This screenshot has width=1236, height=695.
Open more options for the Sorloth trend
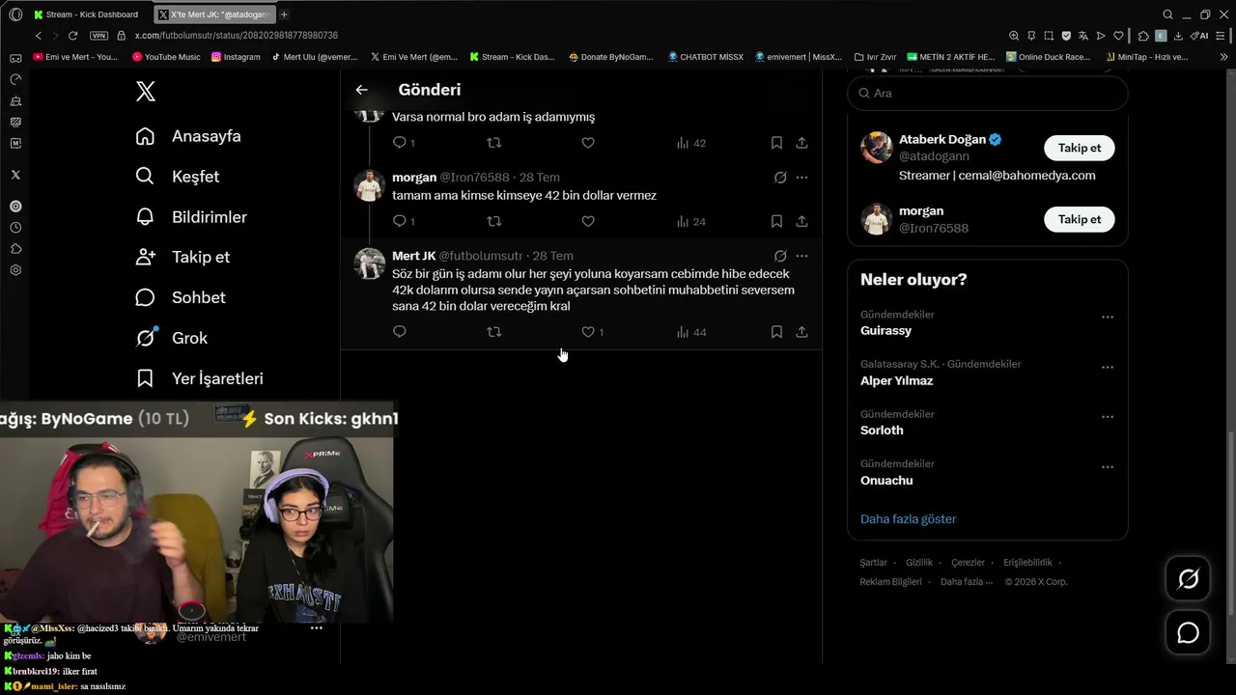coord(1108,417)
